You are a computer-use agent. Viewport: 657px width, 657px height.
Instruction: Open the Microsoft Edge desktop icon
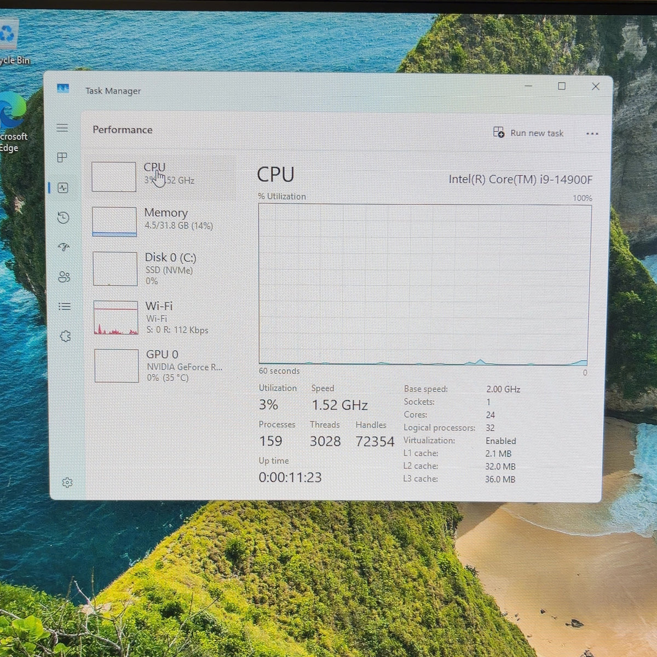pos(12,122)
